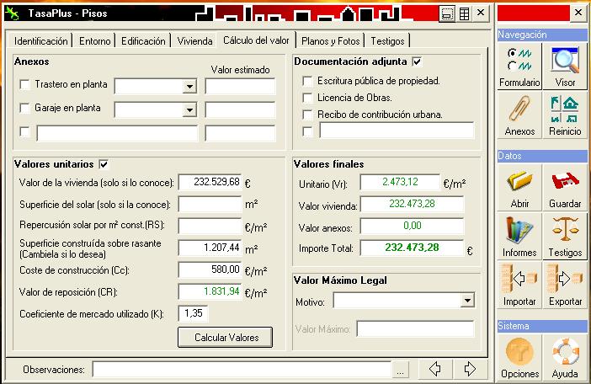Image resolution: width=591 pixels, height=384 pixels.
Task: Click the title bar grid icon
Action: point(465,13)
